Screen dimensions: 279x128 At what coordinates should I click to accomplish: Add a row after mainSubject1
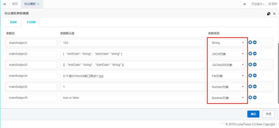250,43
